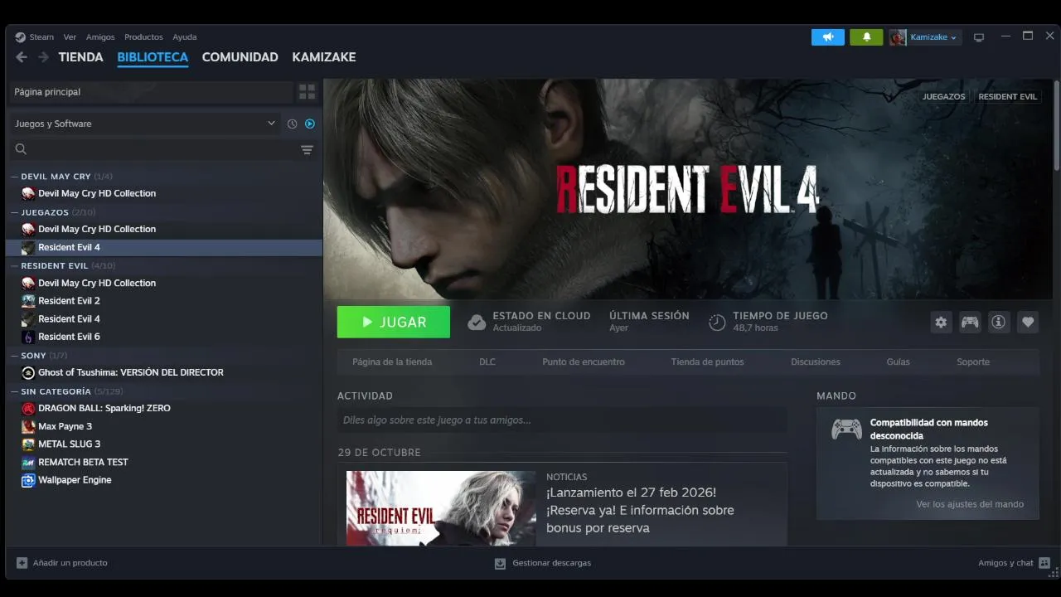Screen dimensions: 1061x597
Task: Sort by recent activity clock icon
Action: (x=292, y=124)
